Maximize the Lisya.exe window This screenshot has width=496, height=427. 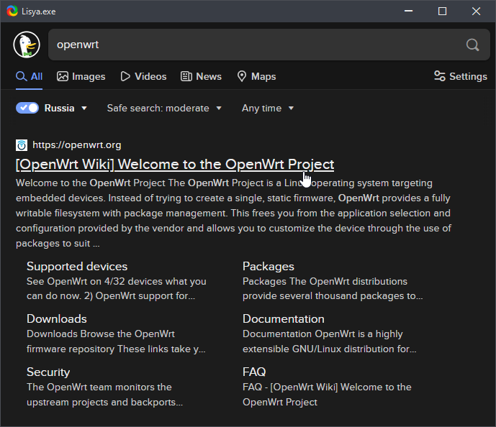[x=442, y=11]
